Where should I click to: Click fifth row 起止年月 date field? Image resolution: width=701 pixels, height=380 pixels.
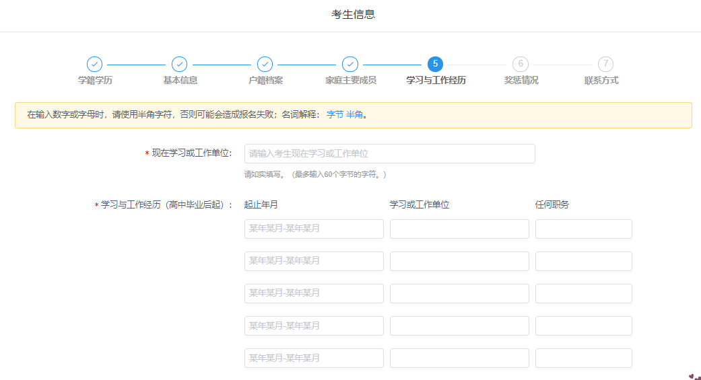pyautogui.click(x=314, y=358)
